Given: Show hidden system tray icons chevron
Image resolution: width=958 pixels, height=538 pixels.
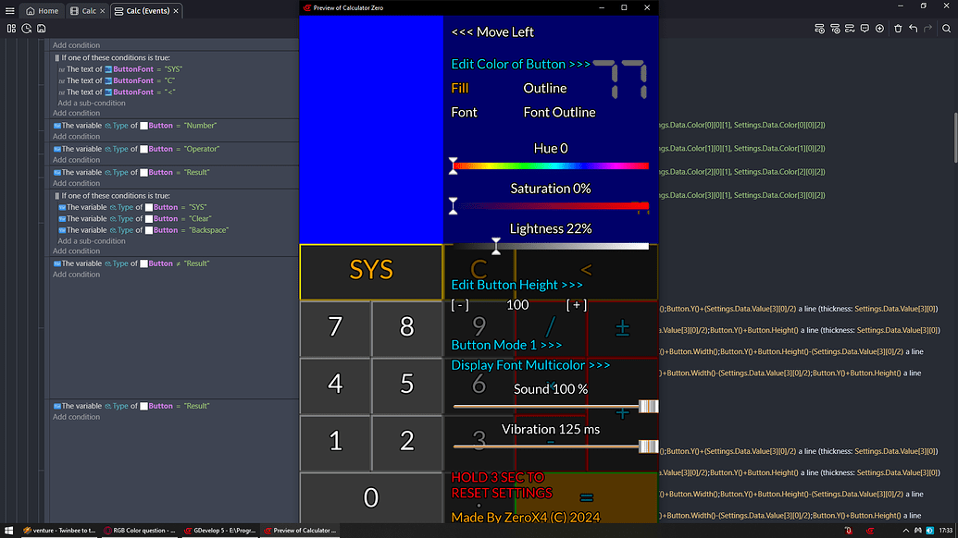Looking at the screenshot, I should [905, 531].
